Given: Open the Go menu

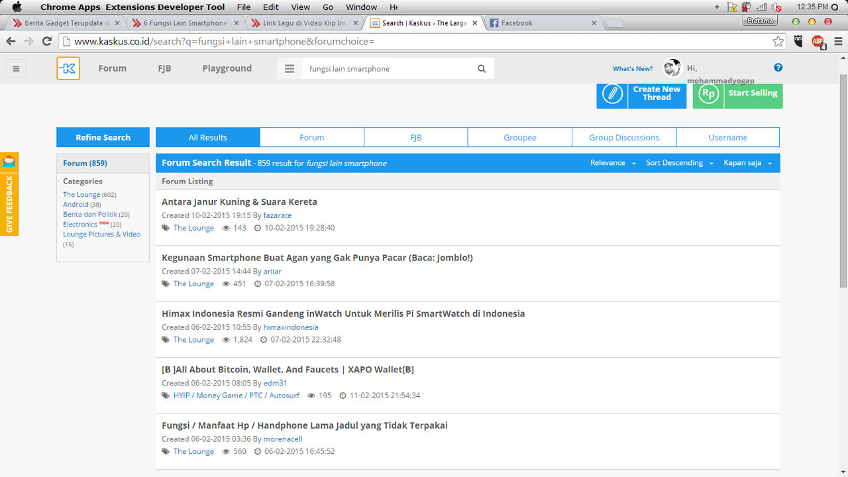Looking at the screenshot, I should click(x=328, y=7).
